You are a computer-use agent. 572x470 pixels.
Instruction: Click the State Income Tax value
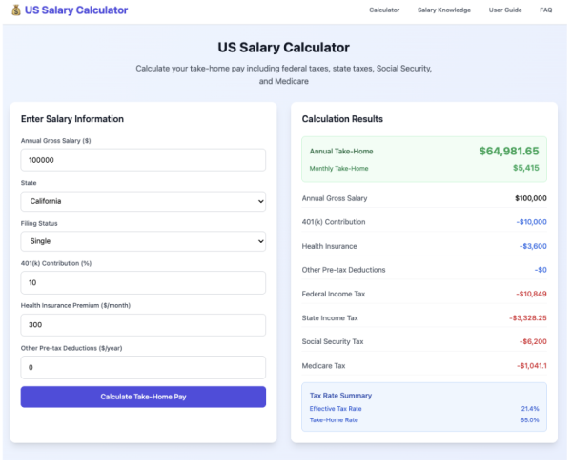click(x=528, y=317)
